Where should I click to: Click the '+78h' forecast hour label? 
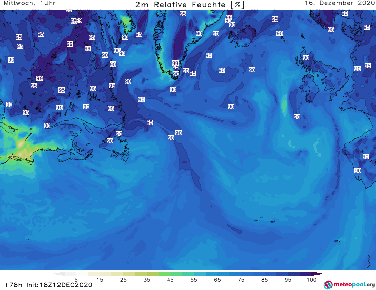pos(13,285)
